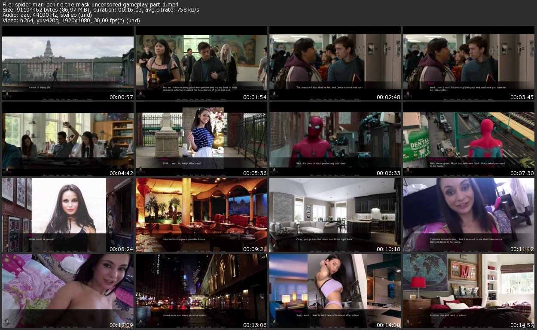Open the classroom thumbnail at 00:04:42
The height and width of the screenshot is (330, 537).
(68, 136)
